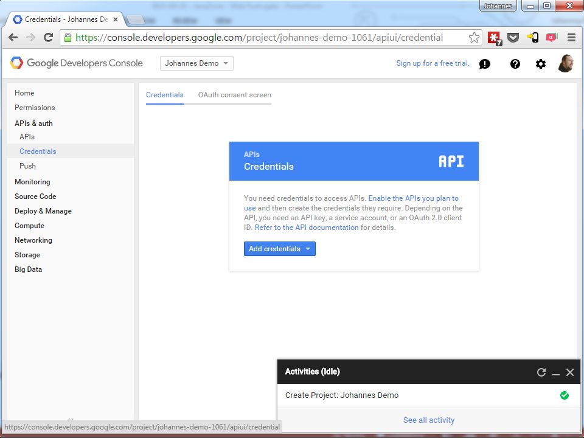Open Refer to the API documentation link
Viewport: 584px width, 438px height.
point(307,228)
